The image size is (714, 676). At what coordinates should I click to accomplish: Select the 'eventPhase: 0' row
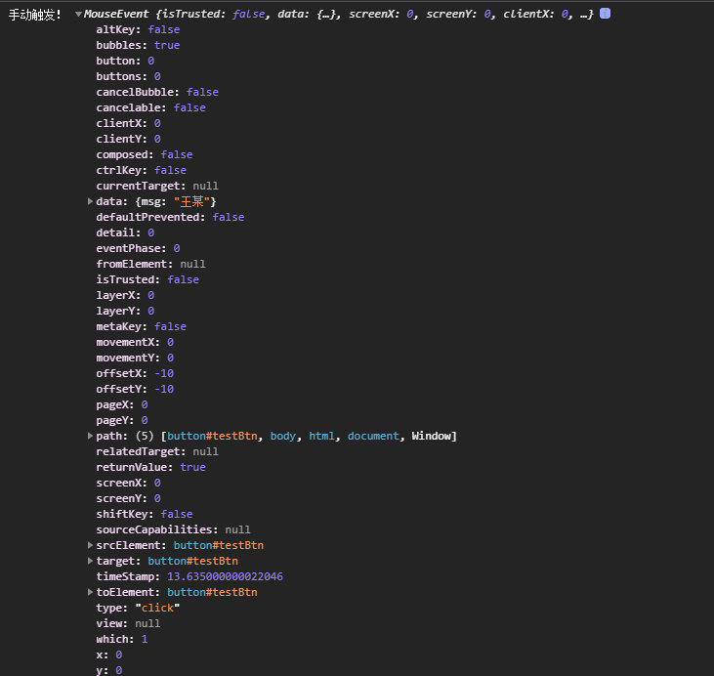tap(138, 248)
